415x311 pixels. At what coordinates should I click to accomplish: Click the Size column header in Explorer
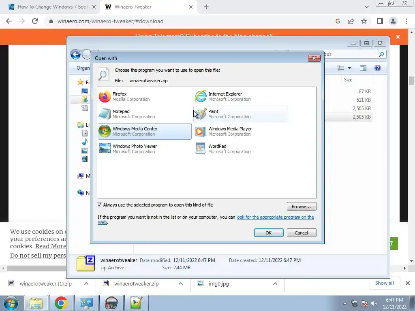(348, 80)
